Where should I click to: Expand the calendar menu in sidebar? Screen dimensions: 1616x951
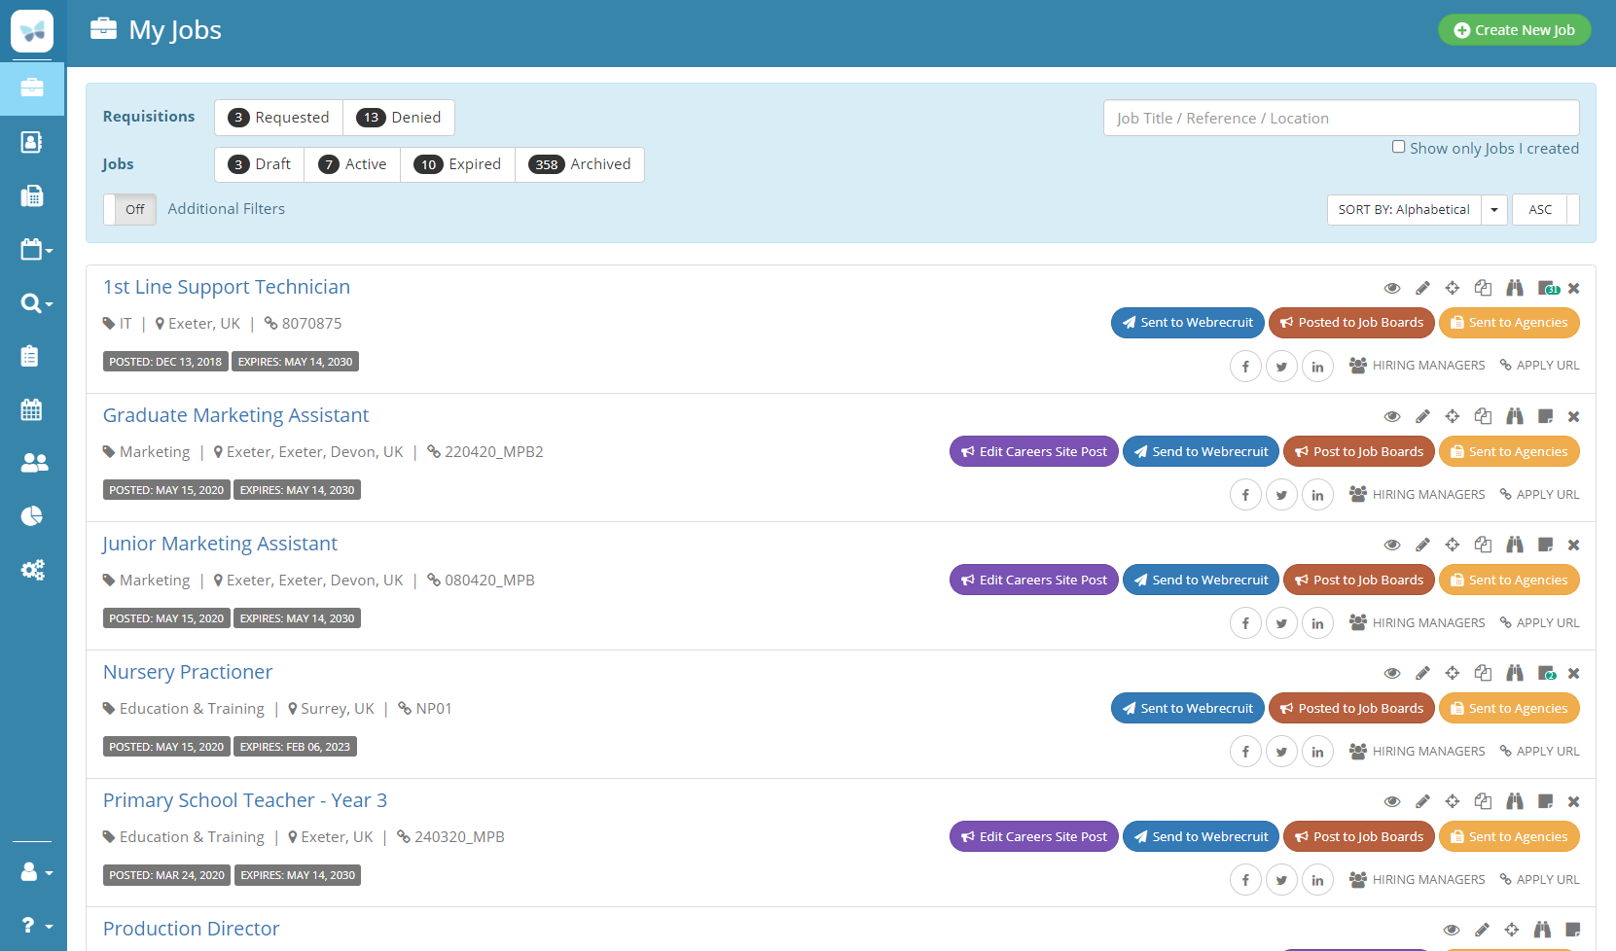pos(36,250)
